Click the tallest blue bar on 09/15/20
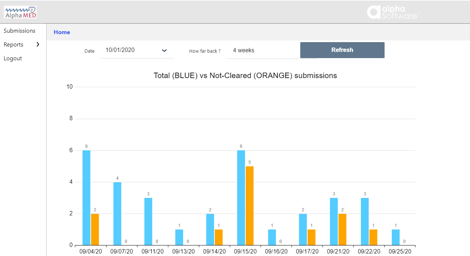This screenshot has width=470, height=256. tap(242, 196)
